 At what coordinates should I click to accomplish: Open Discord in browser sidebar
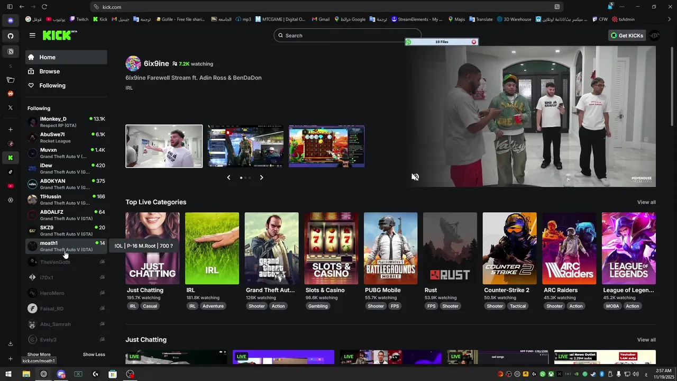(x=11, y=21)
